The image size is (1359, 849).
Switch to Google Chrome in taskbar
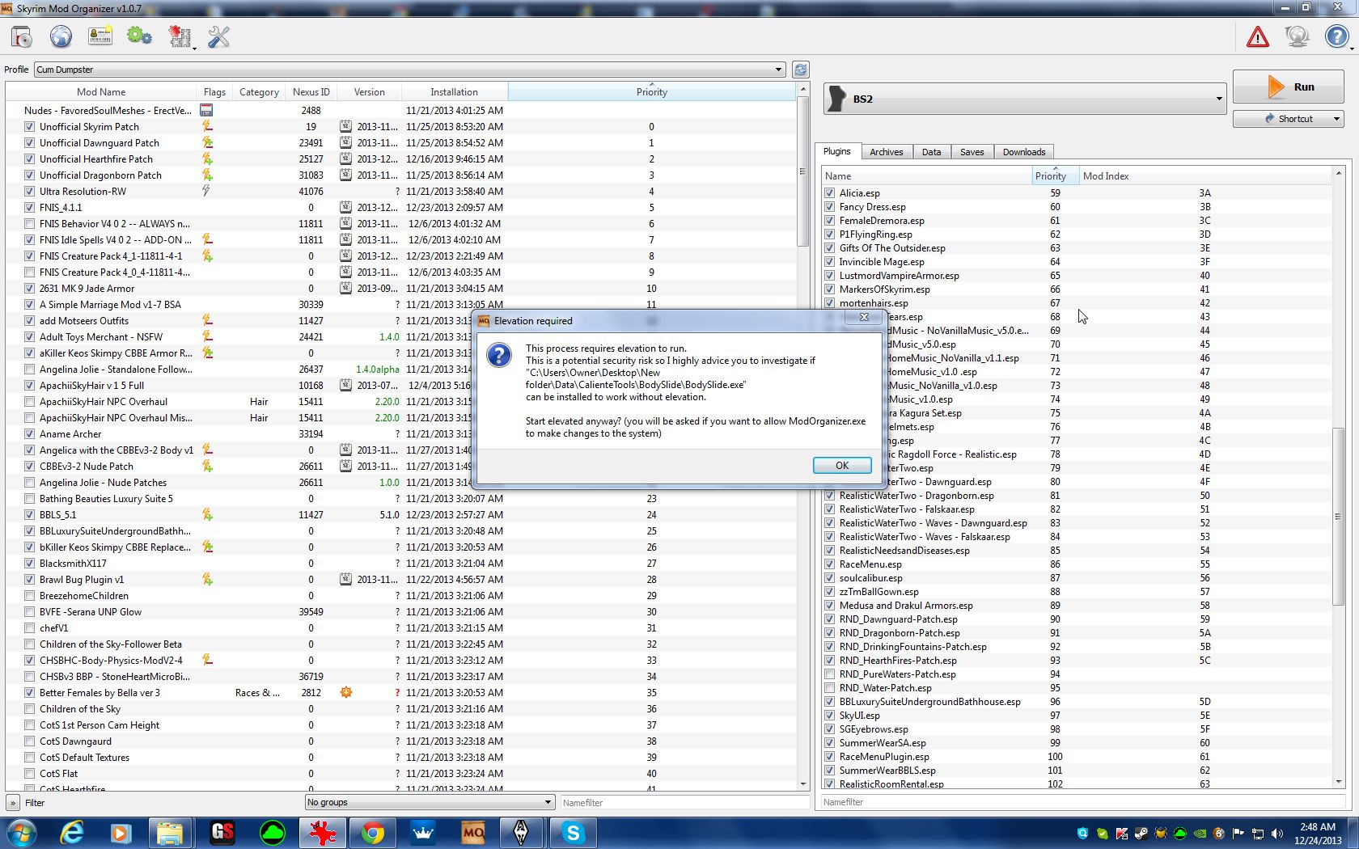point(372,833)
